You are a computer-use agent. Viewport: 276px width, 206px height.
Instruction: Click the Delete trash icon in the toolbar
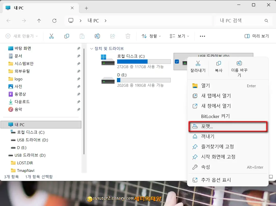click(128, 36)
